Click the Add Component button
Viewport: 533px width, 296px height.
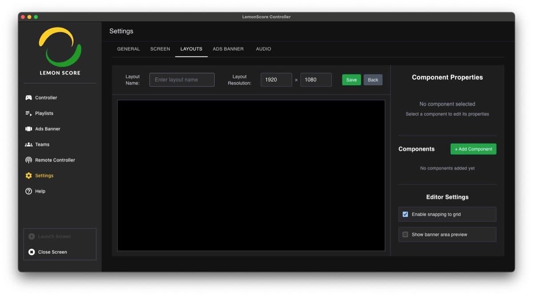(473, 149)
